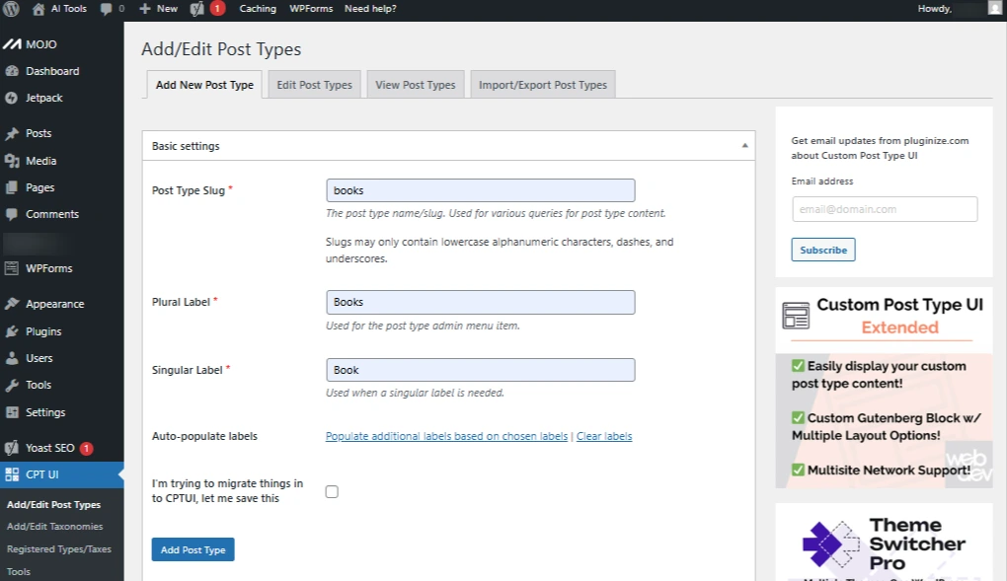The width and height of the screenshot is (1007, 581).
Task: Click the Email address input field
Action: [x=884, y=209]
